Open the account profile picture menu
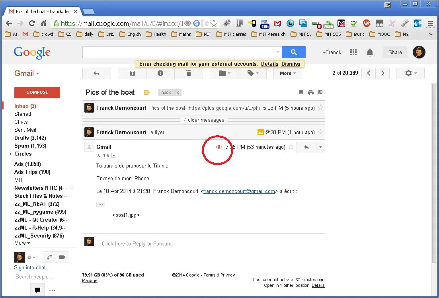Image resolution: width=439 pixels, height=298 pixels. point(419,52)
